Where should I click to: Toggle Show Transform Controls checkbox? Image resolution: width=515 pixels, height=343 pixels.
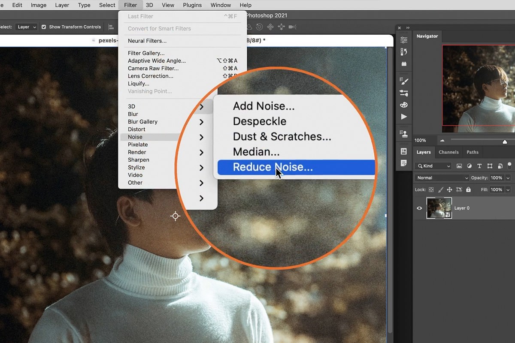click(44, 27)
